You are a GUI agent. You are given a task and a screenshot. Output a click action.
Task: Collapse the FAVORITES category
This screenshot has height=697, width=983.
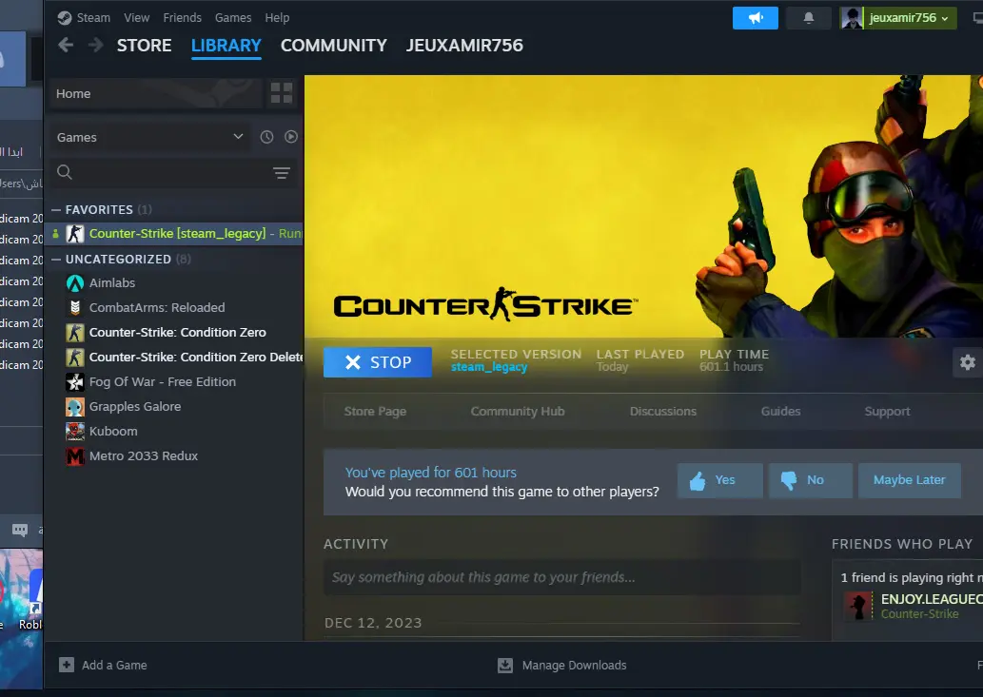pos(56,210)
